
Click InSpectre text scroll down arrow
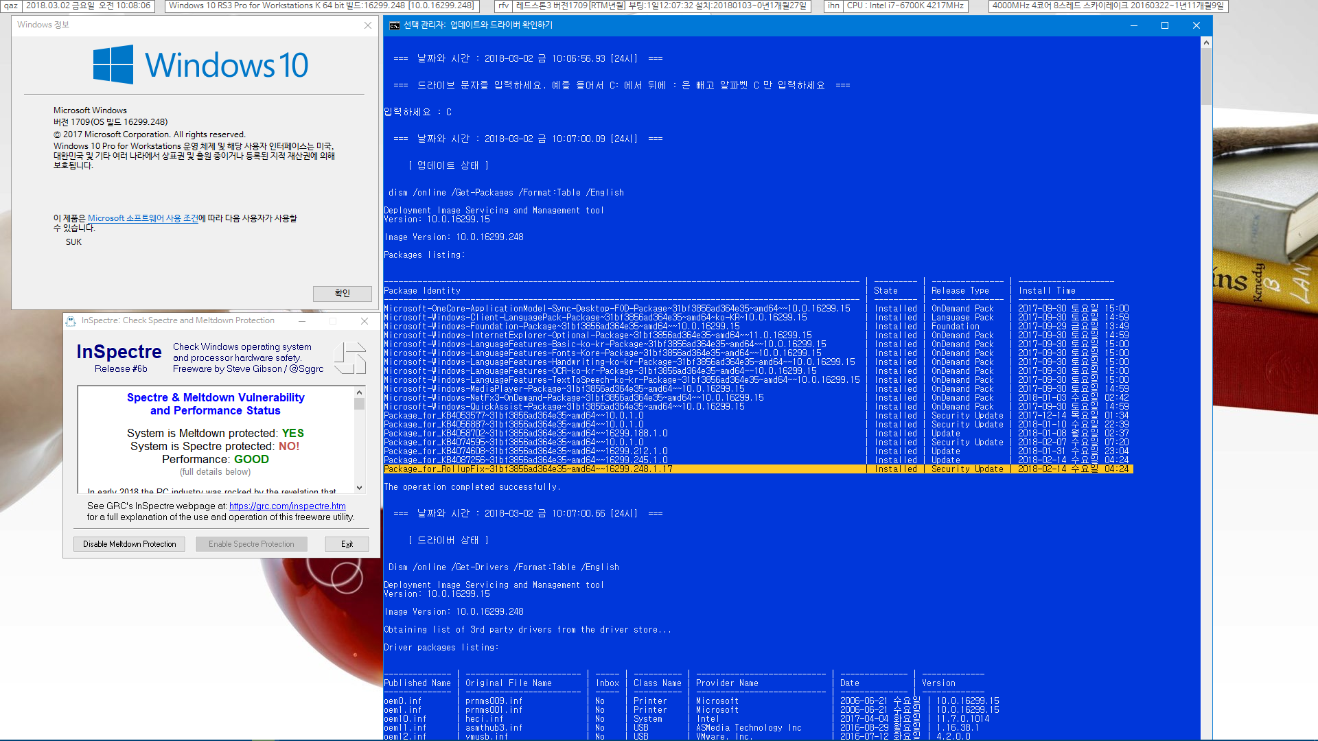(x=359, y=488)
